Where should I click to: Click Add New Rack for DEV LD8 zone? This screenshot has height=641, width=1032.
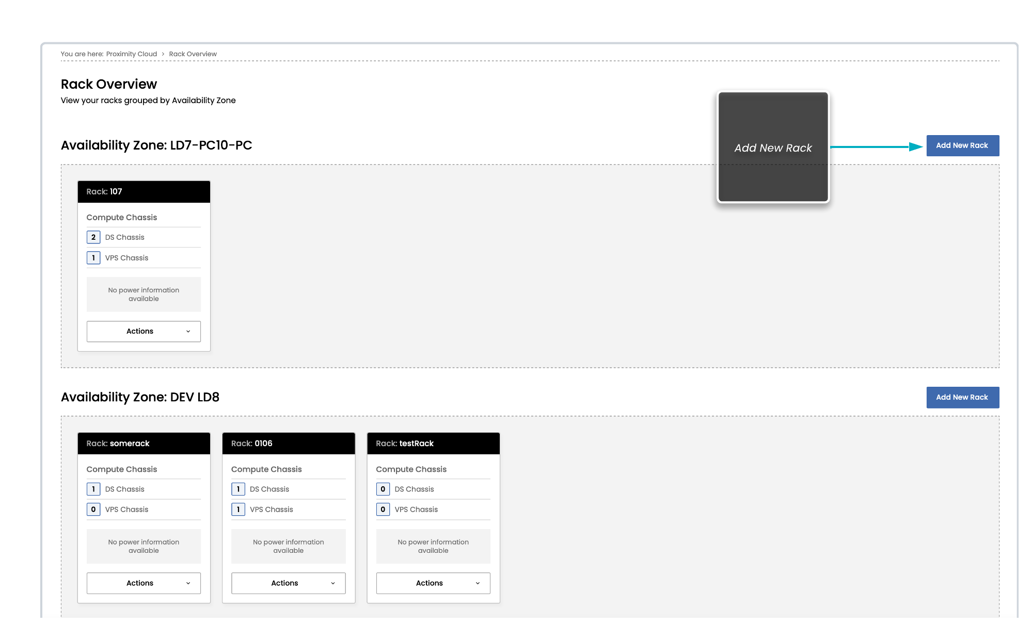click(962, 397)
